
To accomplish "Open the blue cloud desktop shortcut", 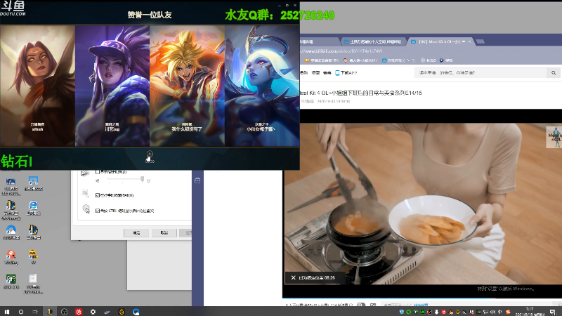I will tap(11, 232).
